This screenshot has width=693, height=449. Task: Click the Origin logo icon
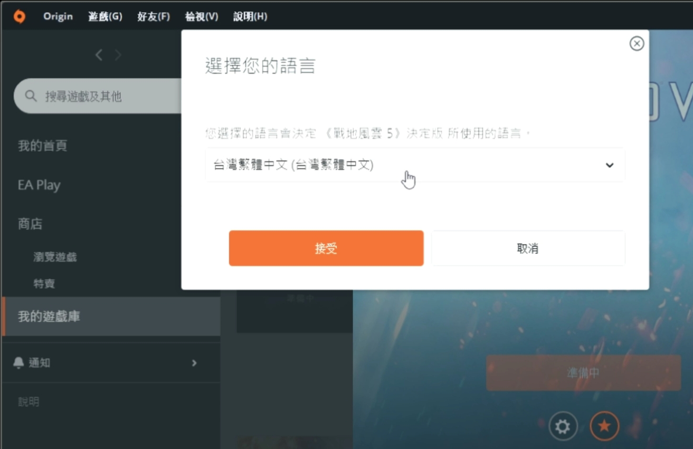pyautogui.click(x=20, y=16)
